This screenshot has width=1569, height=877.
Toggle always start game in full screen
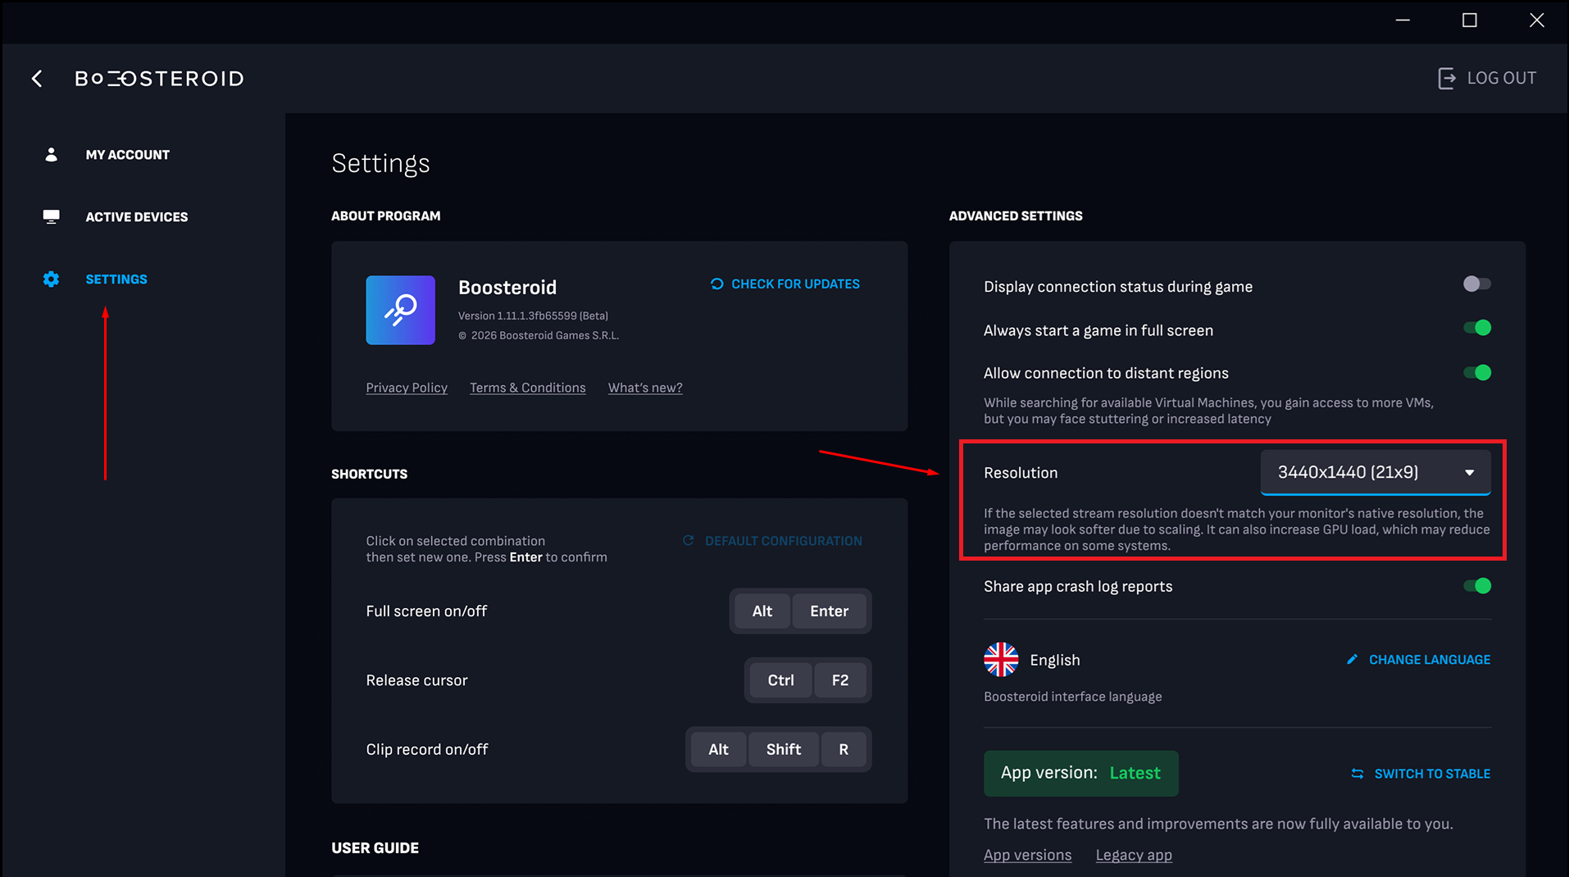coord(1477,328)
